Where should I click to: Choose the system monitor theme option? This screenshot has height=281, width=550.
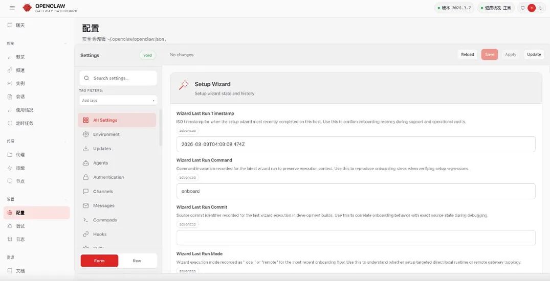522,8
